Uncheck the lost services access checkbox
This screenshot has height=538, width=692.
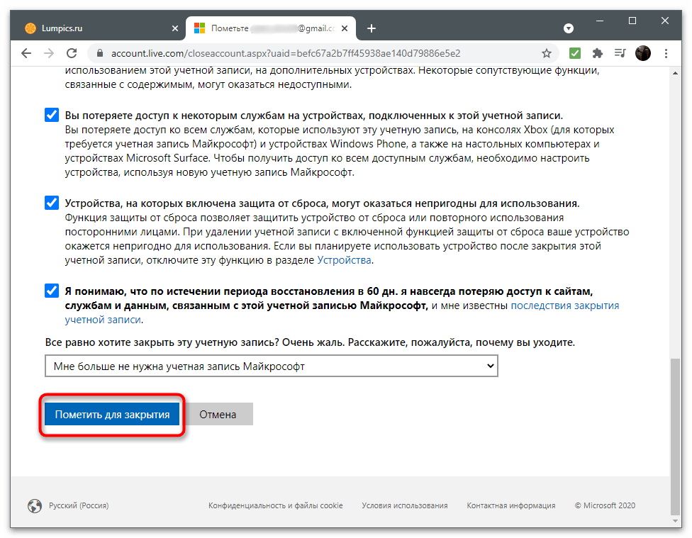click(x=52, y=115)
